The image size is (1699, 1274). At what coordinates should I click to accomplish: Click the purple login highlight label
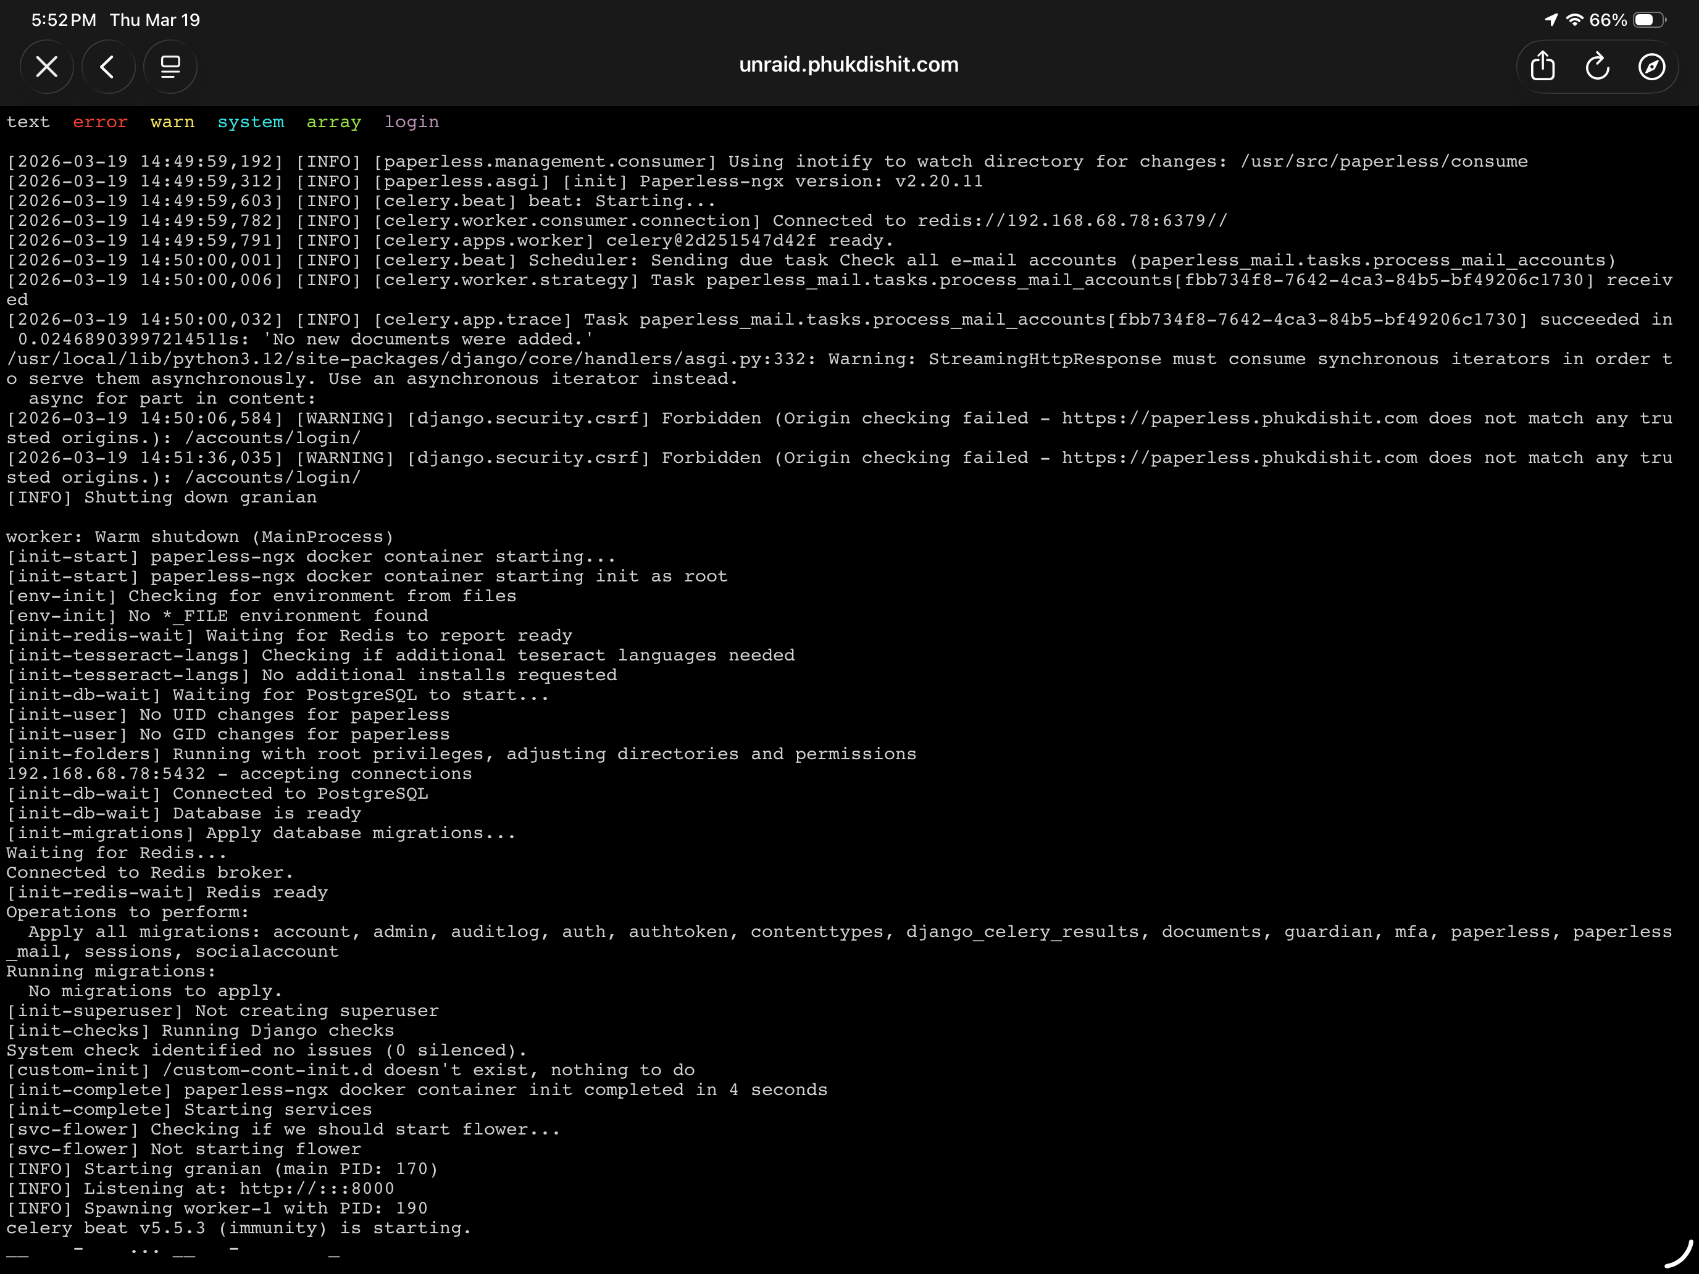point(412,122)
